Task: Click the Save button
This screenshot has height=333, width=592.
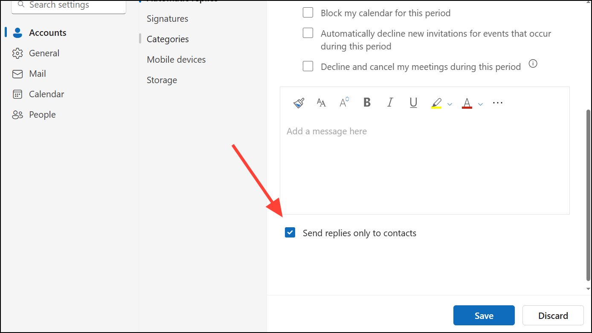Action: (484, 316)
